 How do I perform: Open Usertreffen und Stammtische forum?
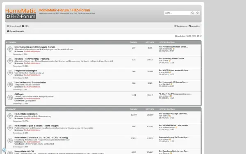[x=30, y=83]
